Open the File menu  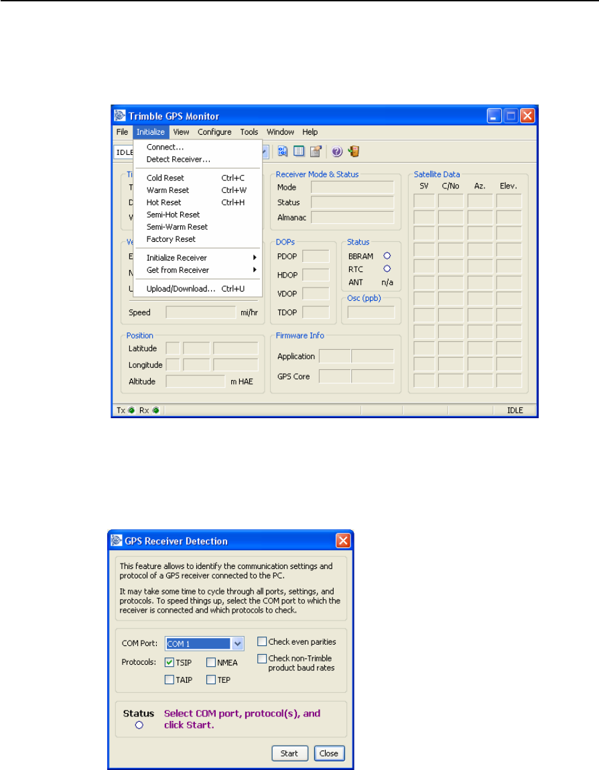click(122, 131)
